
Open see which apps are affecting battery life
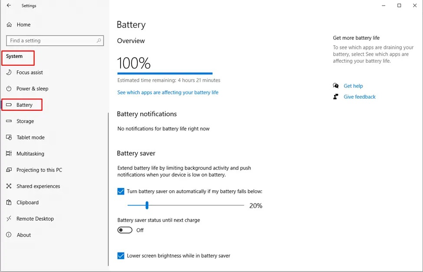tap(168, 93)
